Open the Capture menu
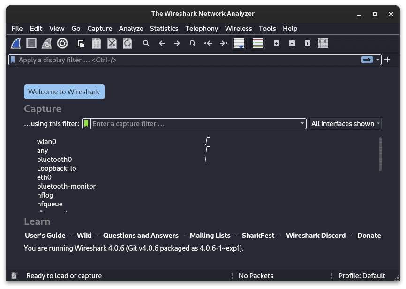Screen dimensions: 406x289 pyautogui.click(x=100, y=29)
